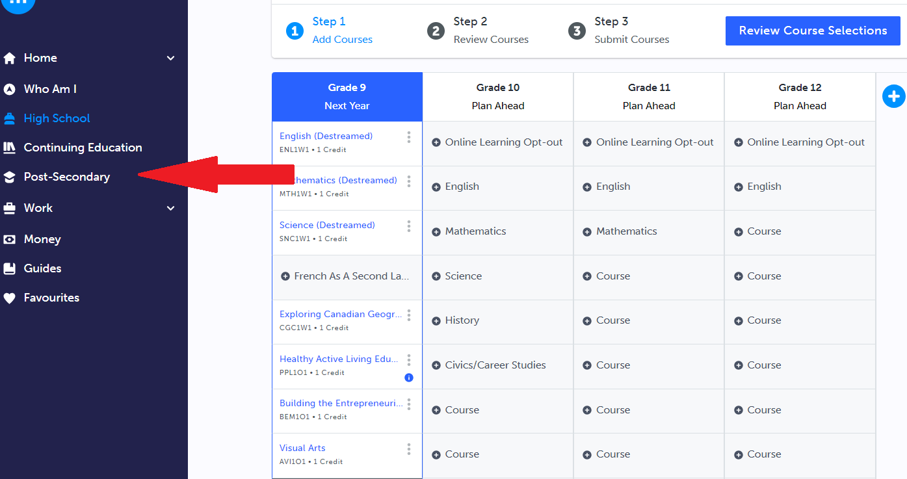The width and height of the screenshot is (907, 479).
Task: Open the Science (Destreamed) course link
Action: (327, 226)
